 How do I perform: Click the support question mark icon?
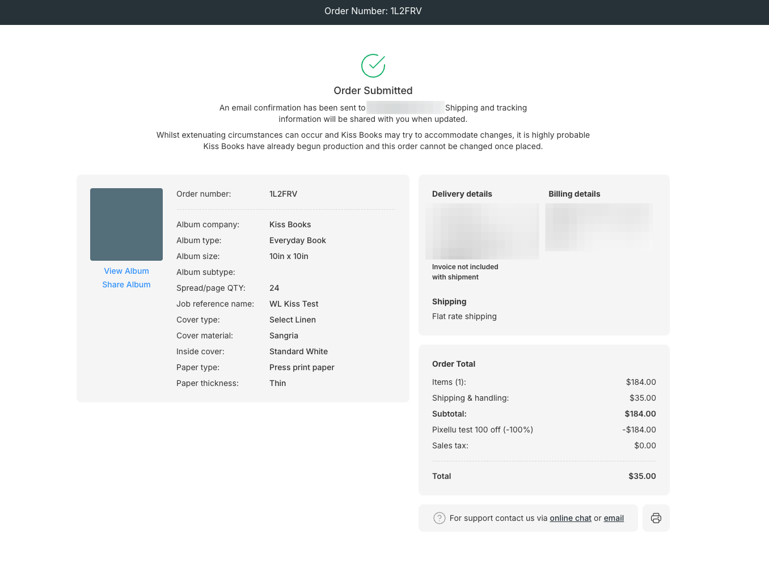click(440, 518)
